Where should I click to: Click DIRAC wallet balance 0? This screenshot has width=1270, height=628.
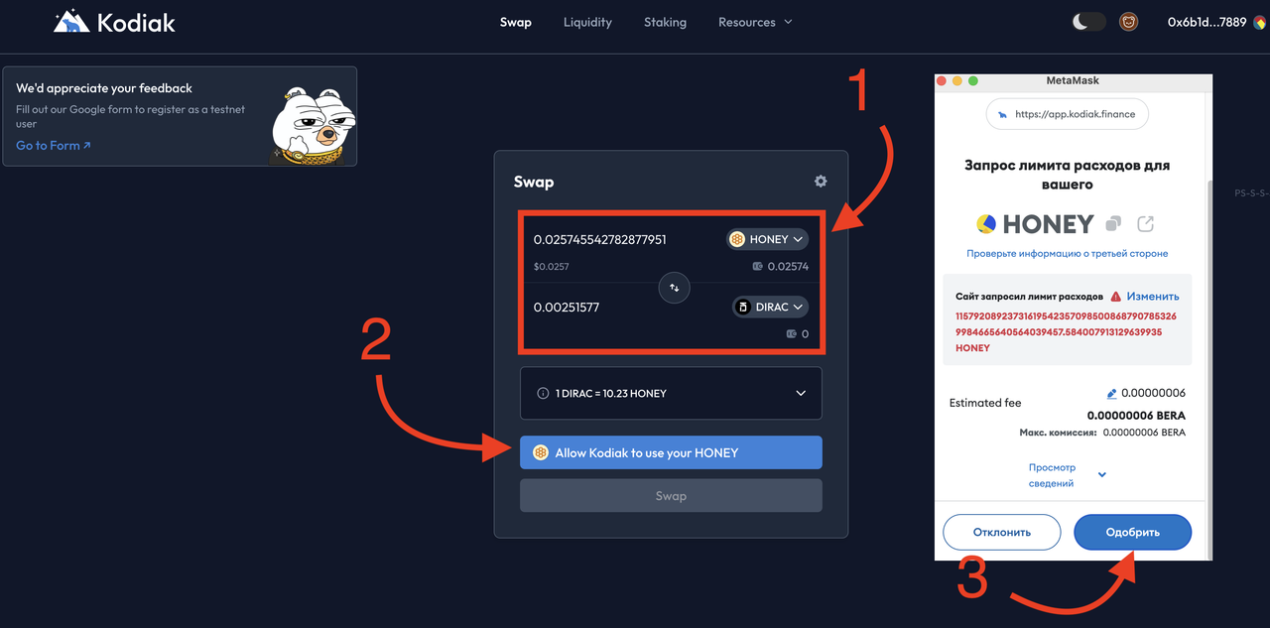click(798, 334)
